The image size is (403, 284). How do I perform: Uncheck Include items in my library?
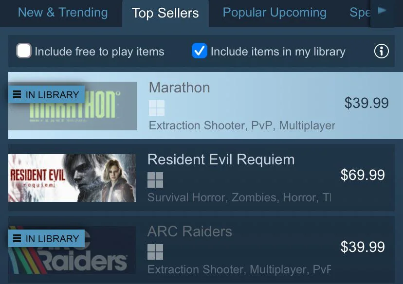click(x=200, y=51)
